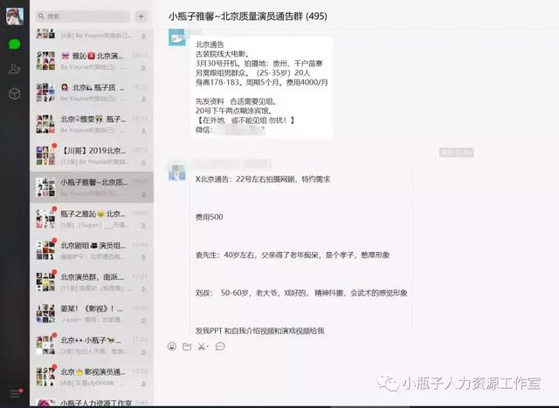Open the Favorites cube icon

(15, 93)
